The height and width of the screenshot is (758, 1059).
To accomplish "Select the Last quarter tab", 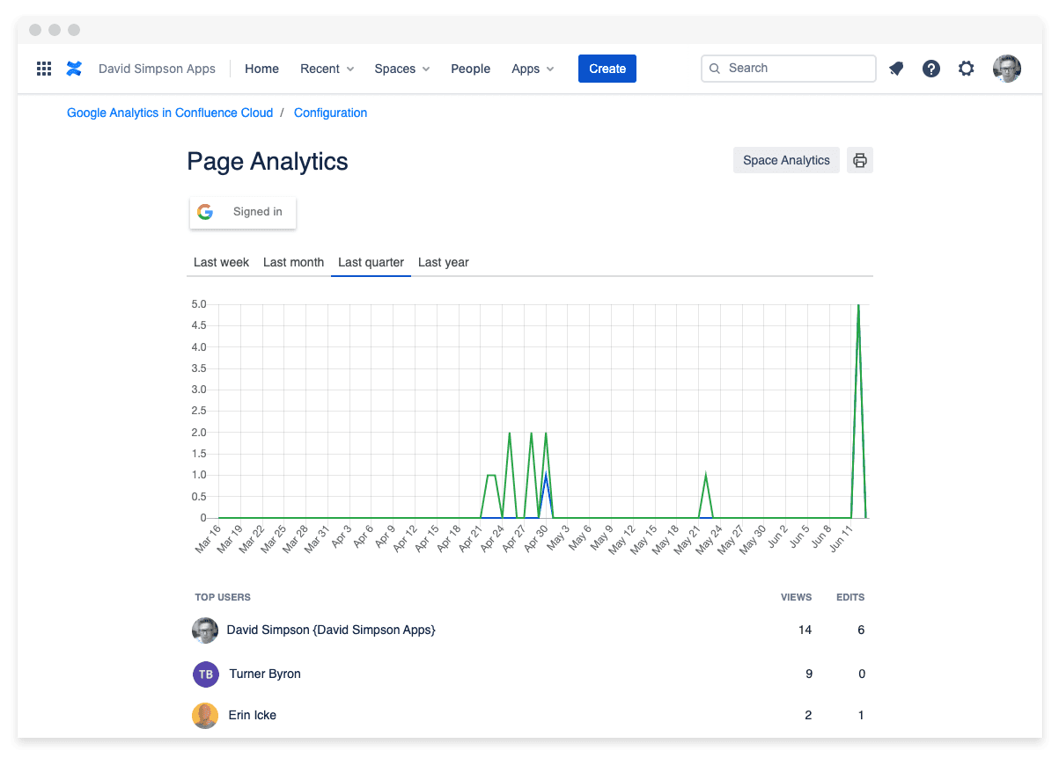I will click(371, 262).
